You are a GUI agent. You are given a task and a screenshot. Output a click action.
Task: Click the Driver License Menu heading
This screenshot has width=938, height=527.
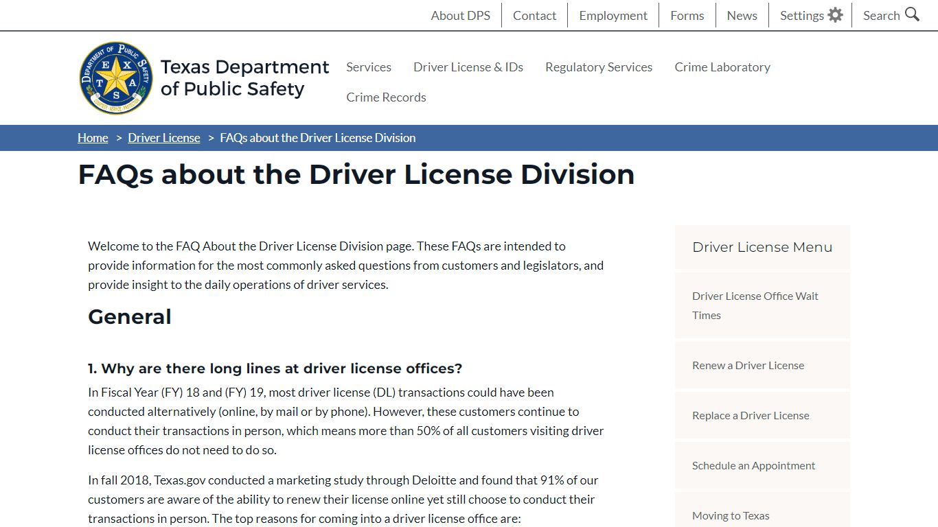pyautogui.click(x=762, y=247)
